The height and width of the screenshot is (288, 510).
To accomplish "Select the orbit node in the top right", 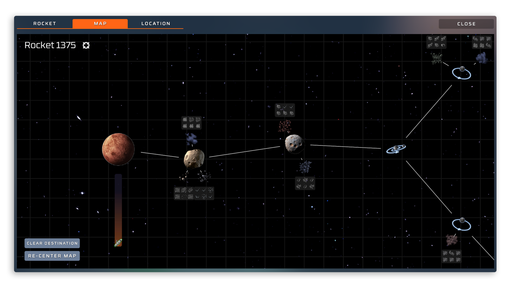I will (461, 73).
